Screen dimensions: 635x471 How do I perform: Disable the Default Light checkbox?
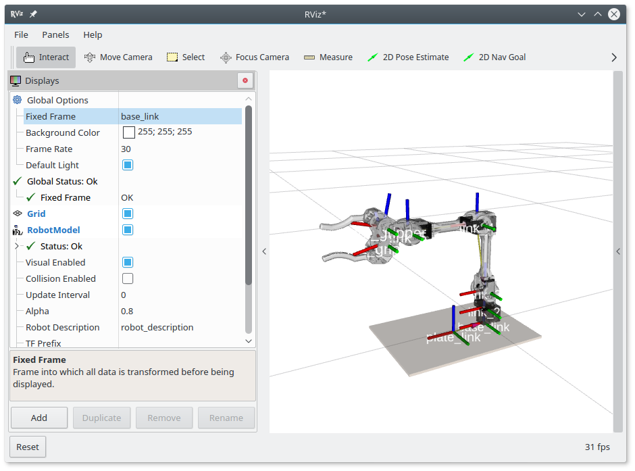[x=128, y=165]
